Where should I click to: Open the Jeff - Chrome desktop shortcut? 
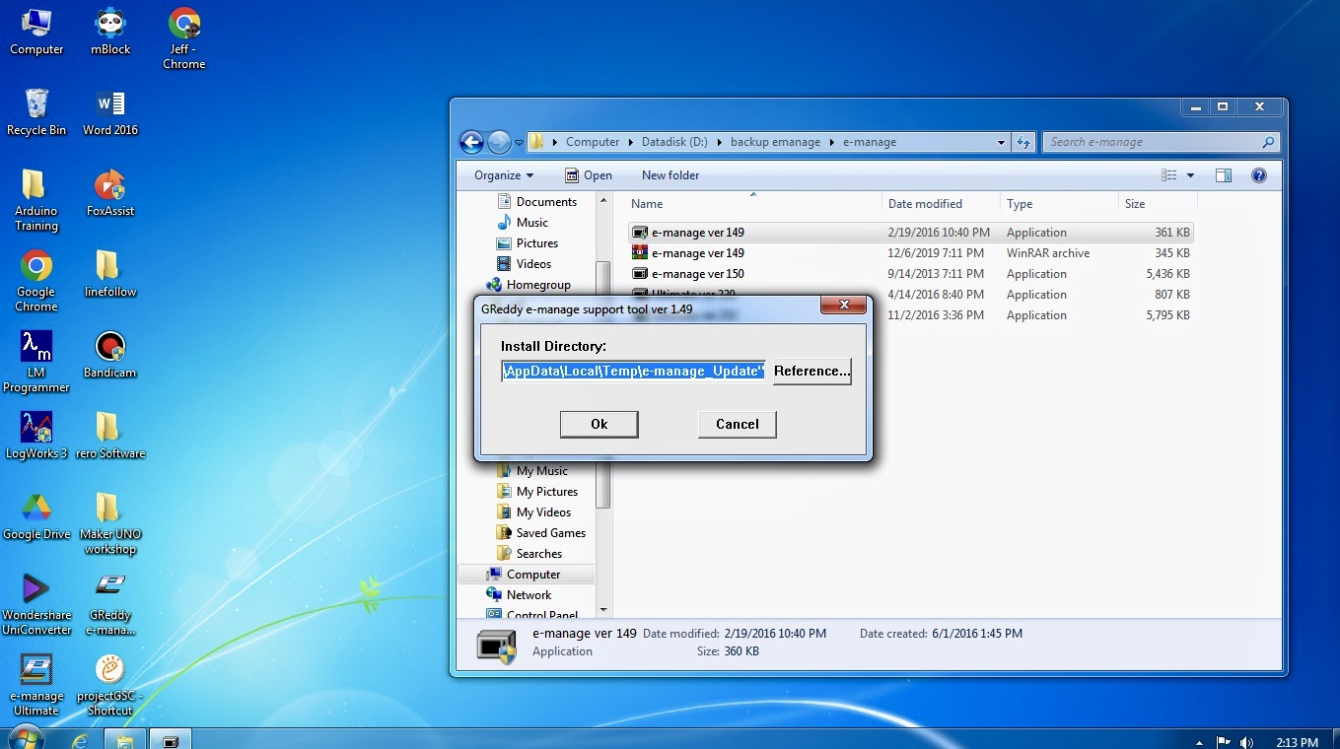(x=184, y=38)
